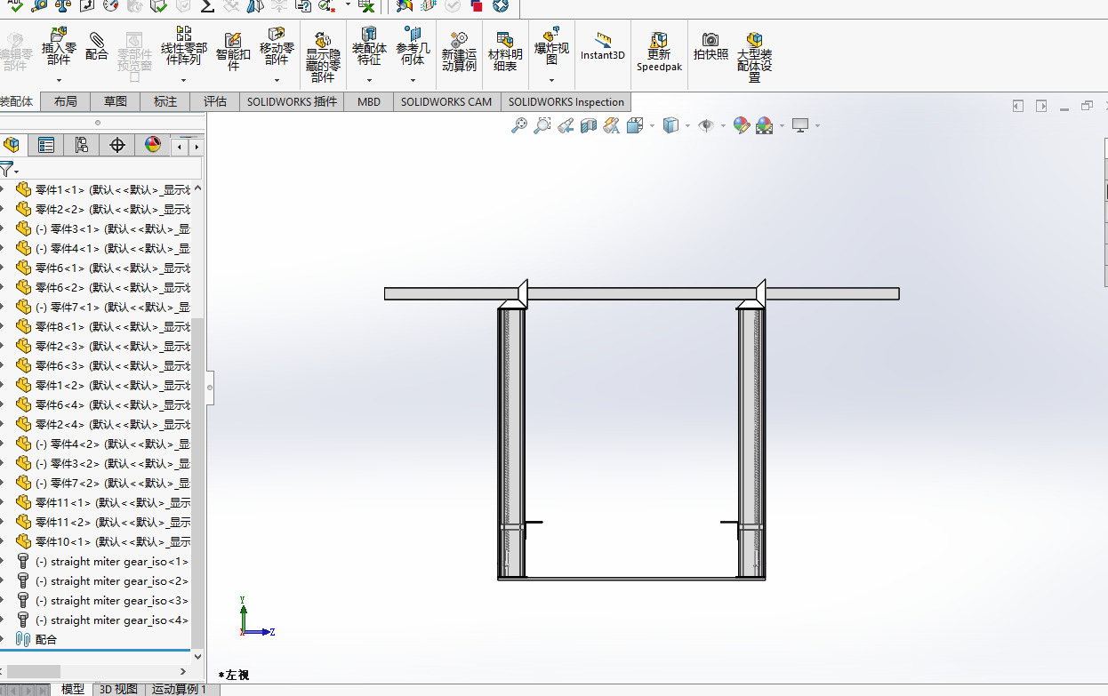Click the Sigma icon in top toolbar
The height and width of the screenshot is (696, 1108).
pos(206,6)
